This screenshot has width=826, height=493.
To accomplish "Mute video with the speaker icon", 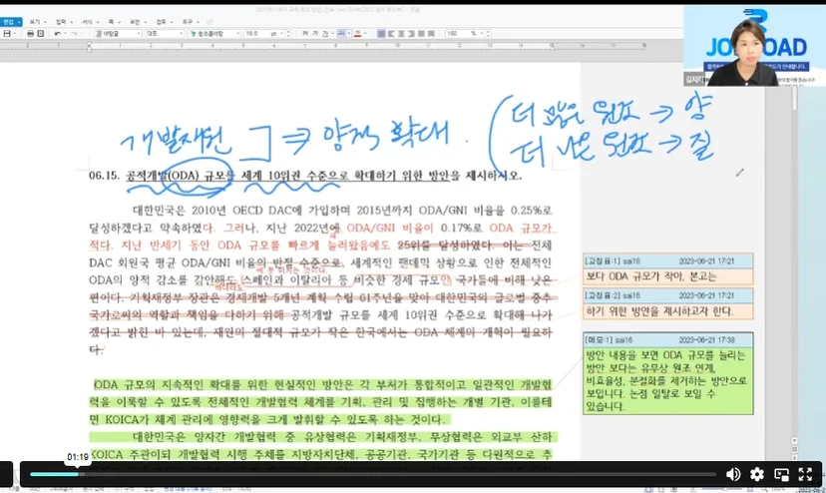I will [x=733, y=474].
